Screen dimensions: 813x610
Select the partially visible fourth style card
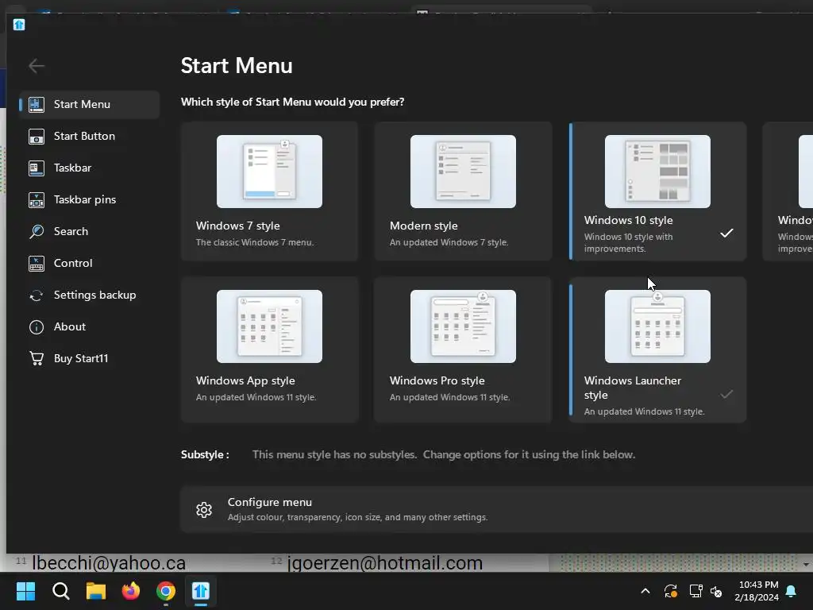[788, 191]
